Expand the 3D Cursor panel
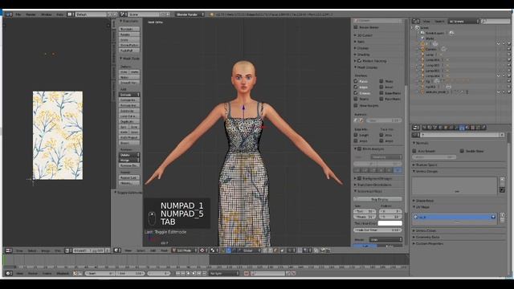 pos(363,35)
